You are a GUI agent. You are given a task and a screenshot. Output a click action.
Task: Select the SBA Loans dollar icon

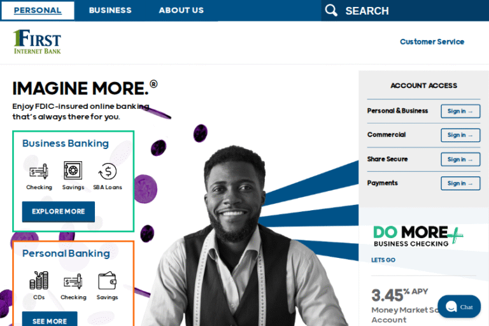pyautogui.click(x=108, y=171)
